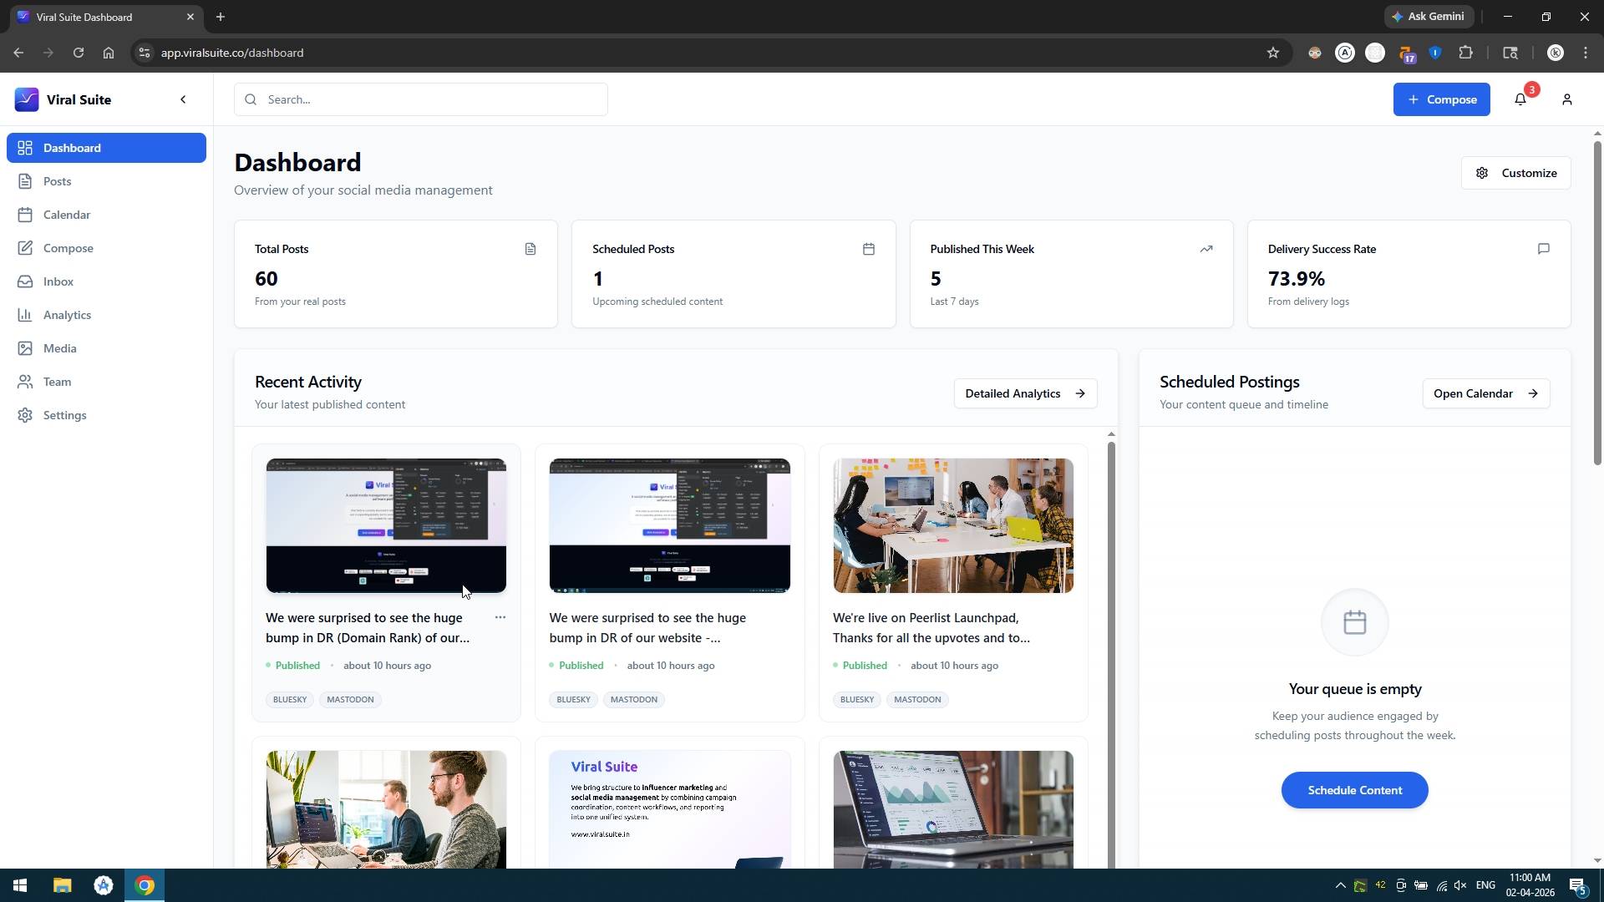Click the Chrome taskbar icon
1604x902 pixels.
(x=145, y=885)
